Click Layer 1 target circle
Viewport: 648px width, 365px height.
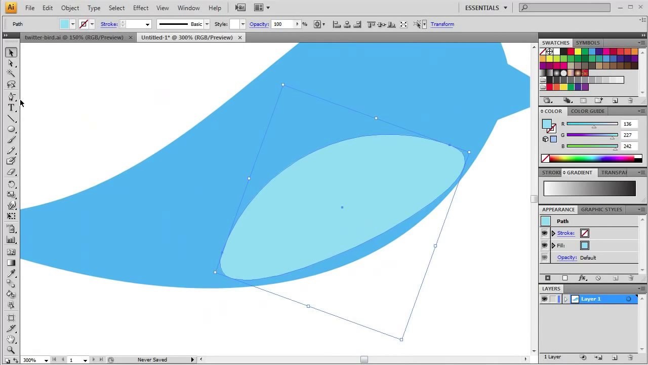tap(629, 299)
